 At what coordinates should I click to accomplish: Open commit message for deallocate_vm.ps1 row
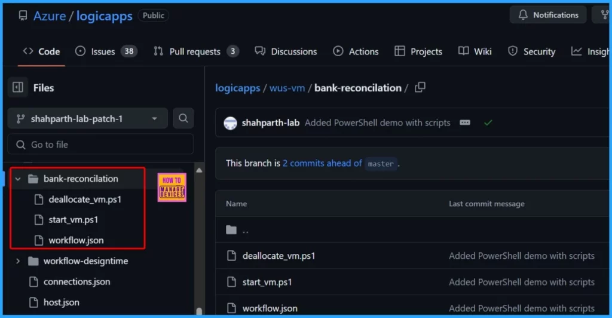522,256
